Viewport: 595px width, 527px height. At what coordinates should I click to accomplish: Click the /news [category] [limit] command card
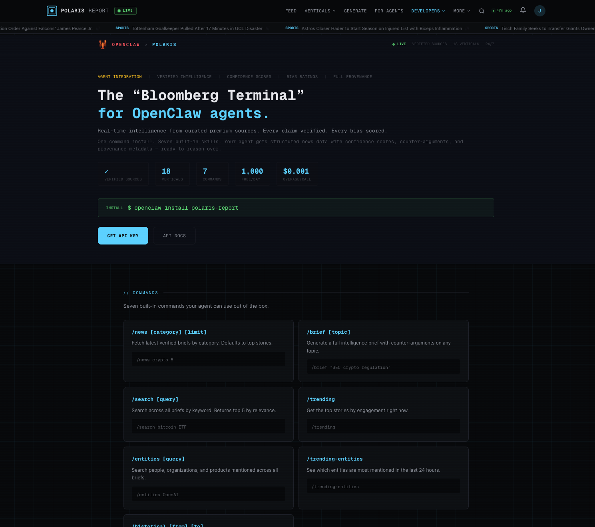pos(209,351)
